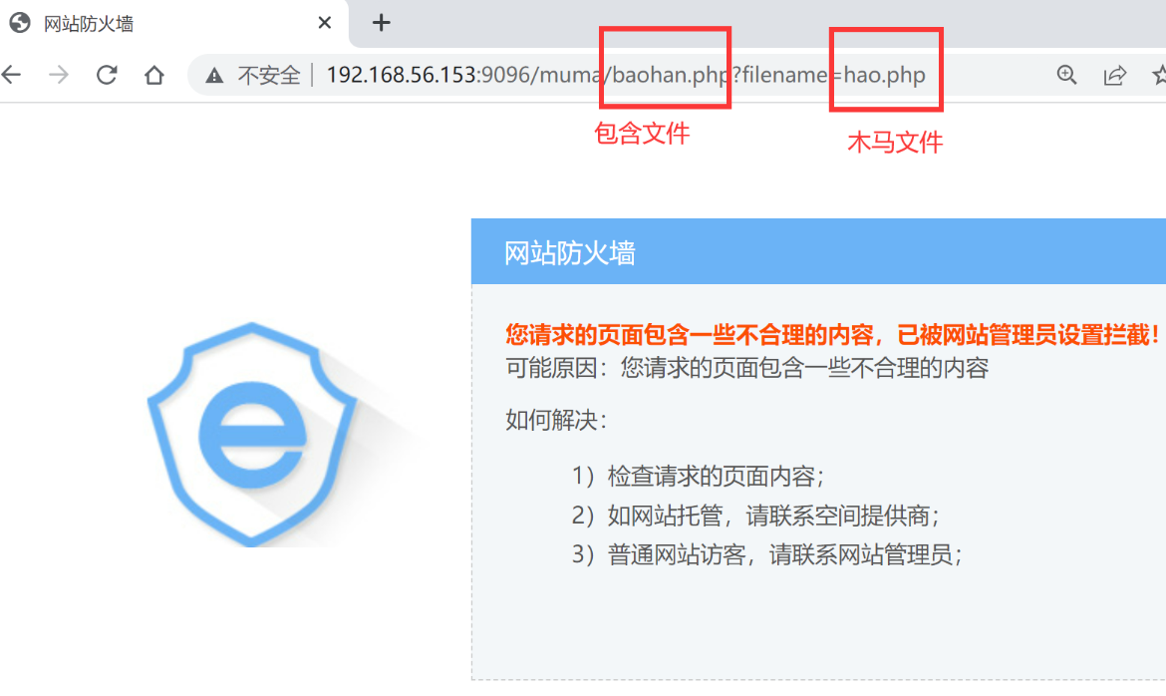Viewport: 1166px width, 696px height.
Task: Click the 如何解决 heading text
Action: click(557, 420)
